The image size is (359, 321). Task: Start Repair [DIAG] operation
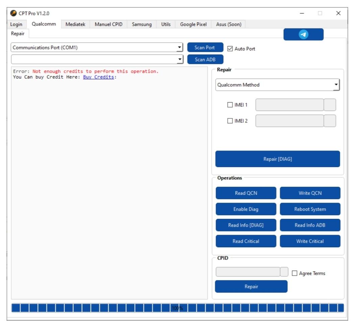pyautogui.click(x=277, y=159)
